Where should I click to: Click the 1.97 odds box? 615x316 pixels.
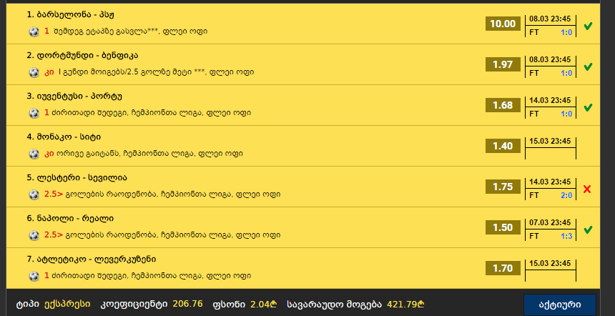coord(503,64)
